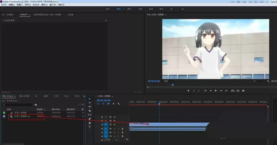Open the File (文件) menu
The width and height of the screenshot is (277, 145).
(4, 5)
